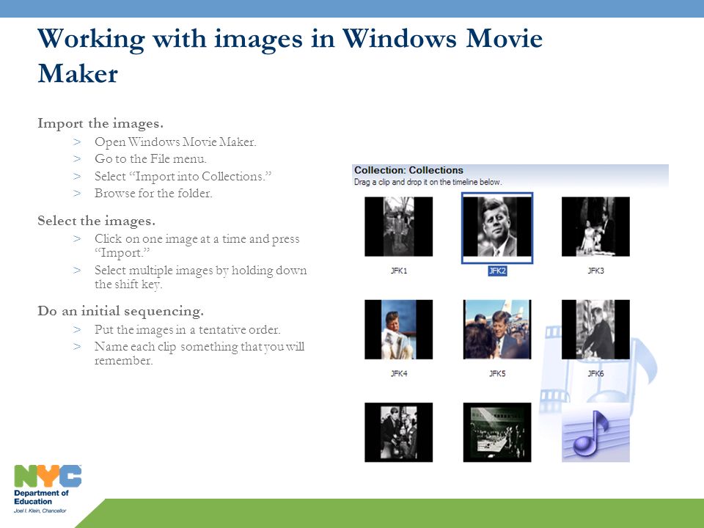Click 'Drag a clip and drop it' hint text
This screenshot has height=528, width=704.
[428, 182]
